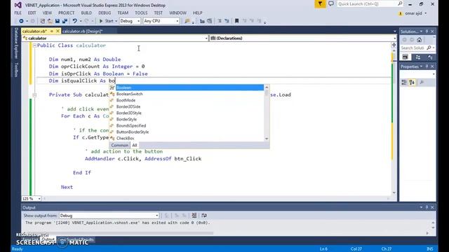Image resolution: width=449 pixels, height=252 pixels.
Task: Choose Boolean from the IntelliSense list
Action: [x=187, y=87]
